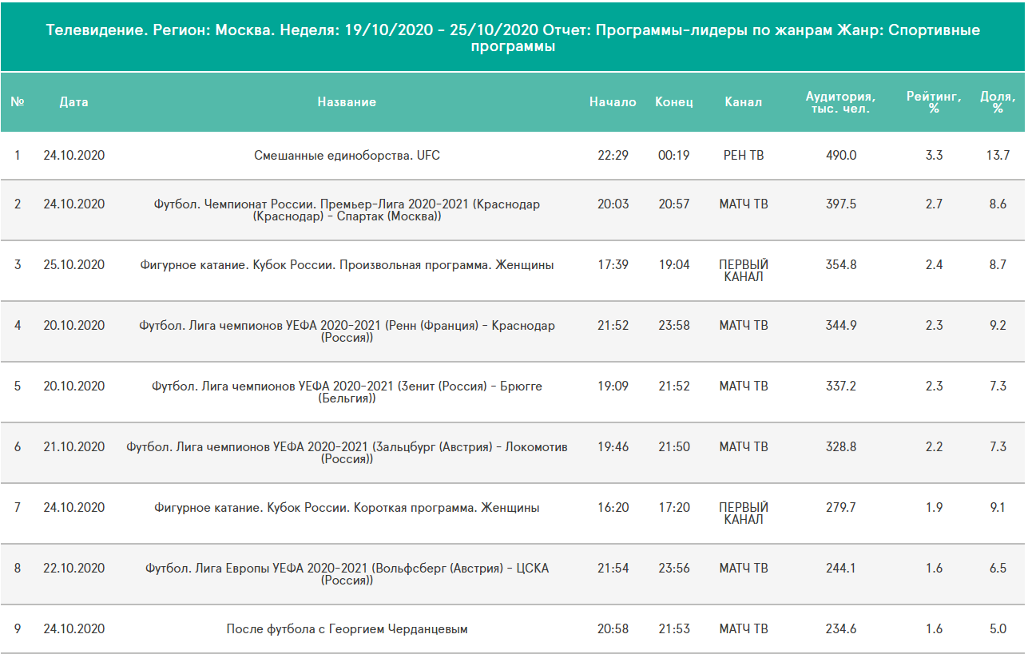Click ПЕРВЫЙ КАНАЛ in the row numbered 3
This screenshot has width=1028, height=654.
click(744, 271)
